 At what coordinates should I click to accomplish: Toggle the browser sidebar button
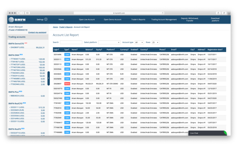27,13
